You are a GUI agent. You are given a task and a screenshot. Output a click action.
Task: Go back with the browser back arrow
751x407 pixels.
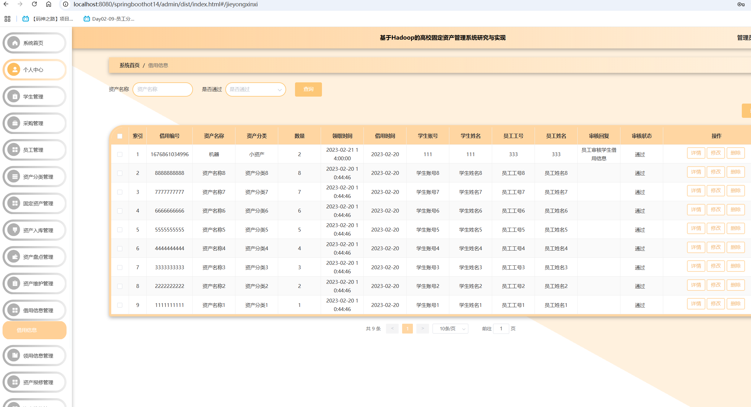pyautogui.click(x=6, y=4)
